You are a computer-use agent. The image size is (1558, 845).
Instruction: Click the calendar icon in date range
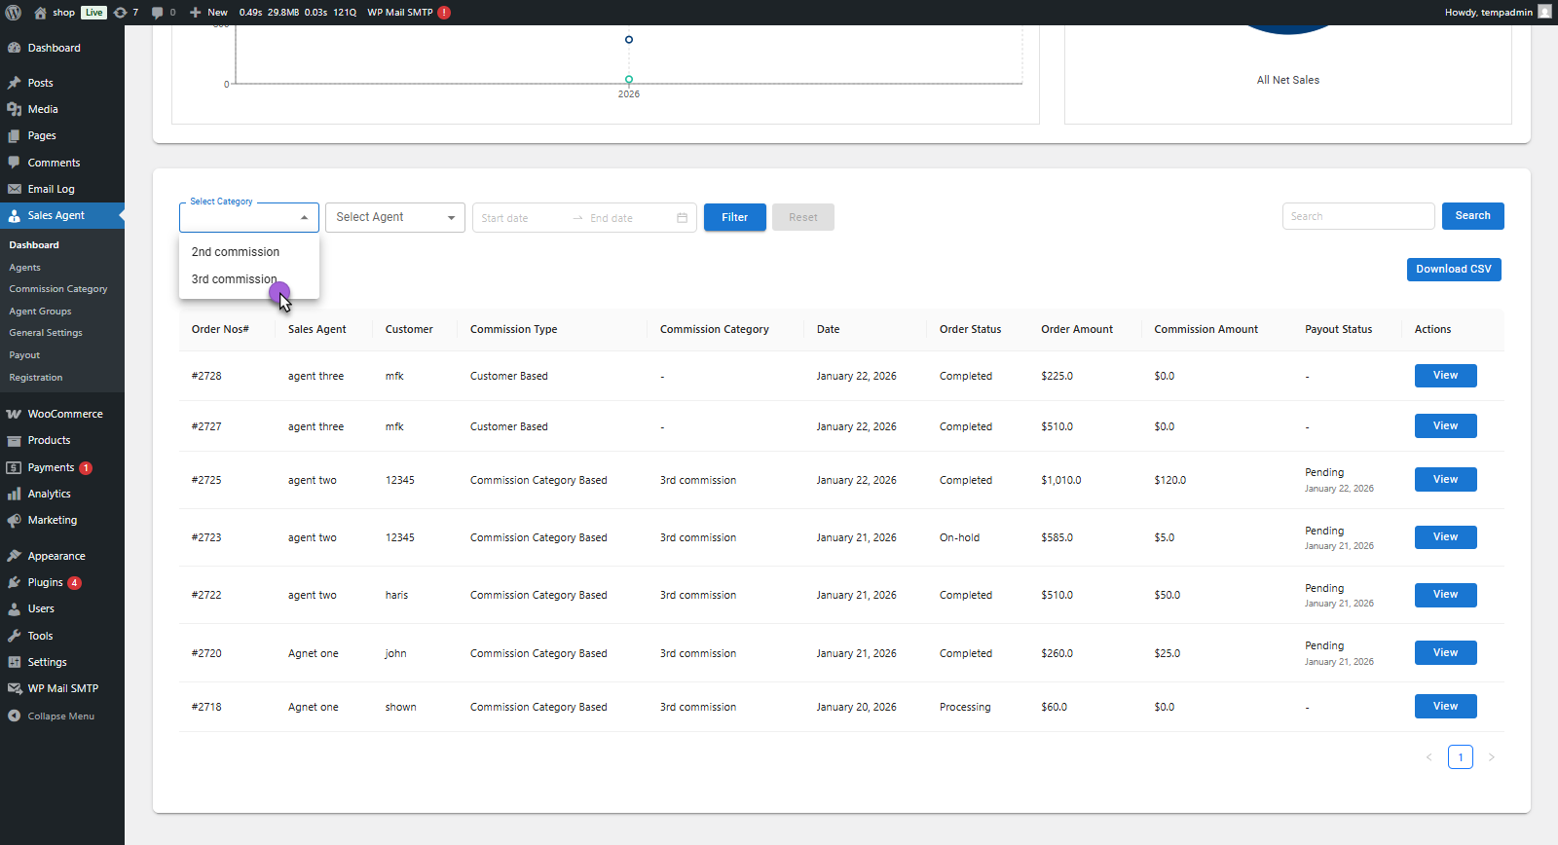tap(682, 218)
